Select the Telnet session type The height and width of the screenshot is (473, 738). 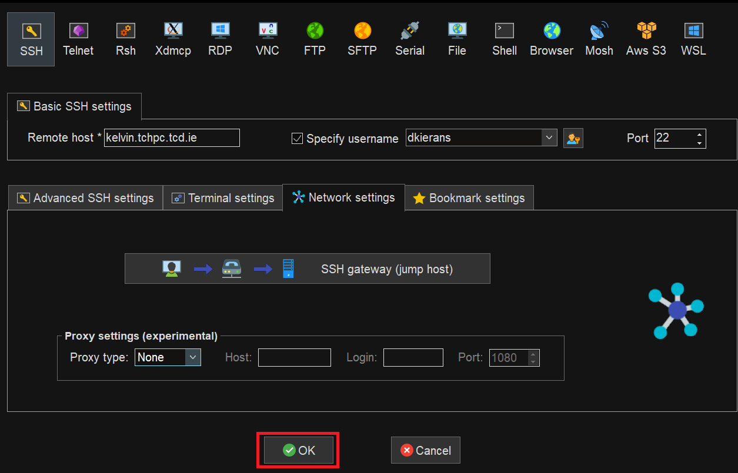pyautogui.click(x=78, y=38)
